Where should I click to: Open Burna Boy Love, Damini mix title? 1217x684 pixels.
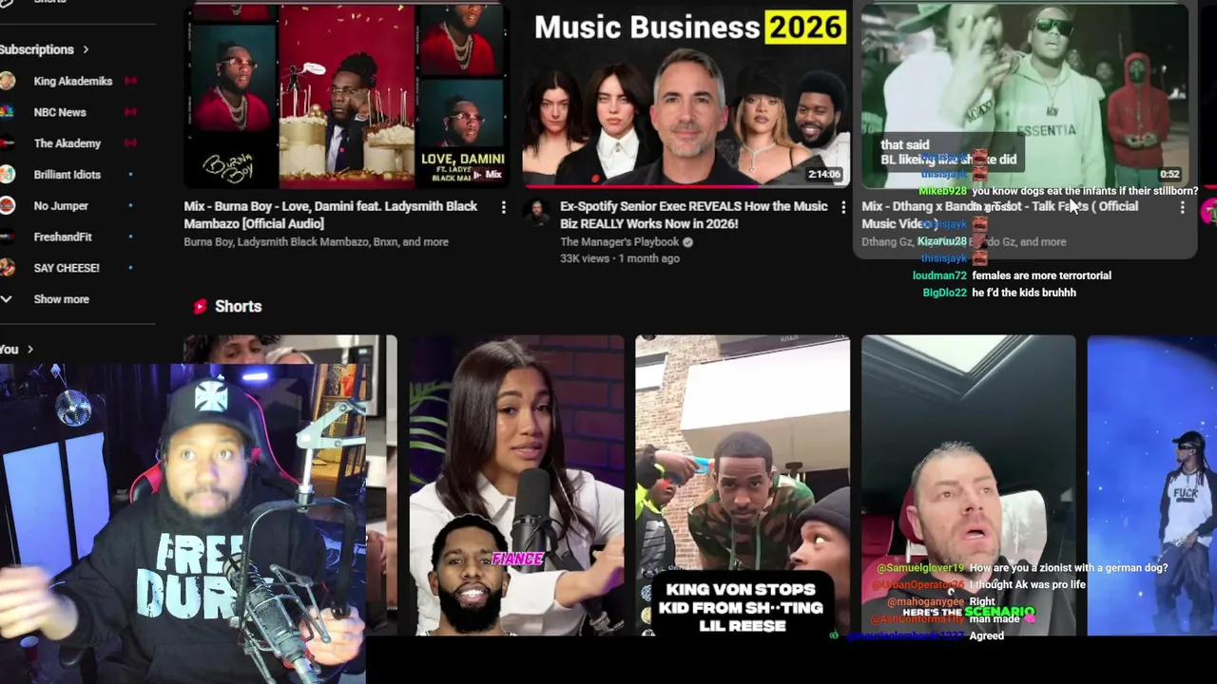coord(333,215)
